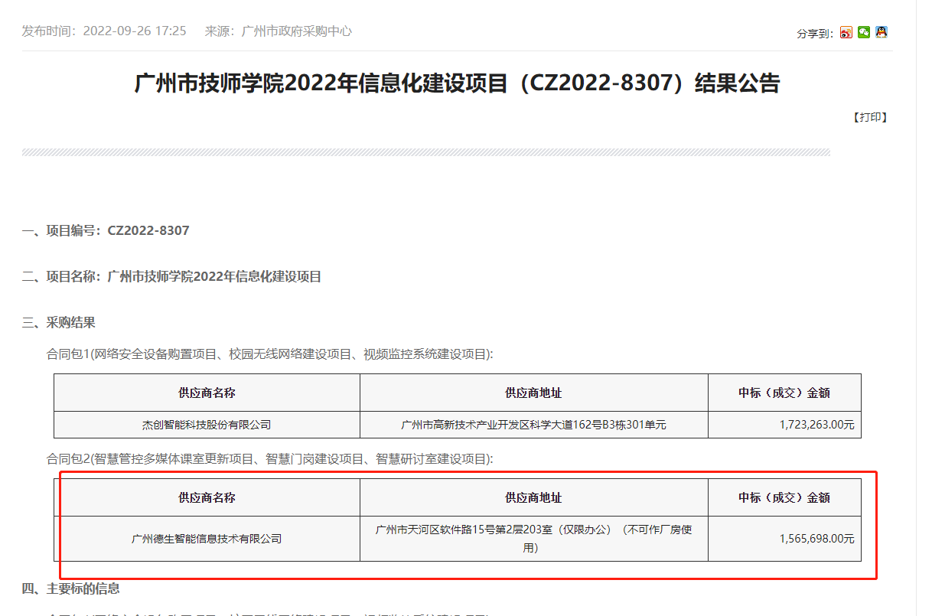Click the 科学大道162号B3栋301单元 address cell
Screen dimensions: 932x616
coord(533,425)
